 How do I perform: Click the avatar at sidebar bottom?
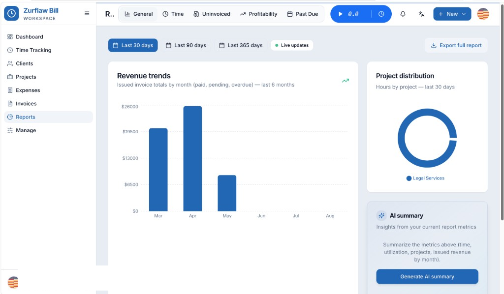13,282
